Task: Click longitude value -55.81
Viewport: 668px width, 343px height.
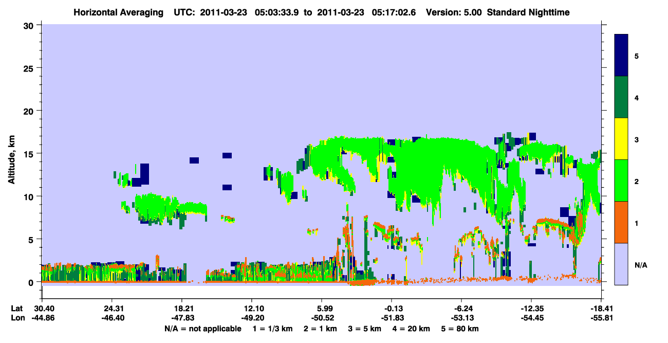Action: [x=602, y=318]
